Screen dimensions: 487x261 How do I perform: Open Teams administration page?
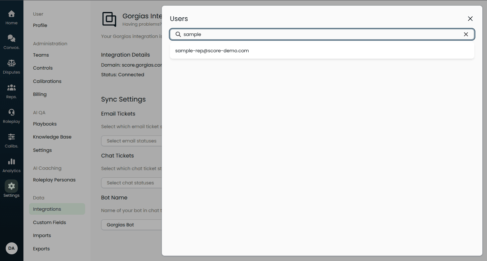tap(41, 55)
